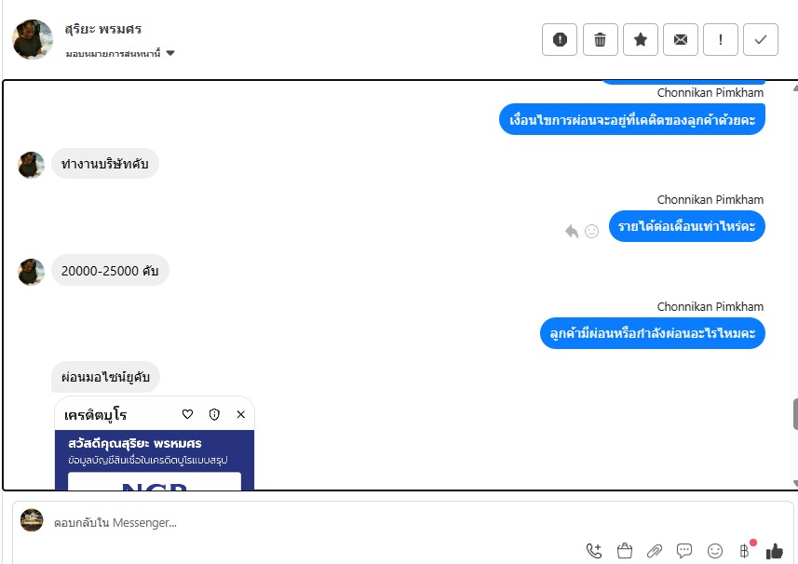The height and width of the screenshot is (564, 798).
Task: Open emoji picker in reply composer
Action: tap(715, 551)
